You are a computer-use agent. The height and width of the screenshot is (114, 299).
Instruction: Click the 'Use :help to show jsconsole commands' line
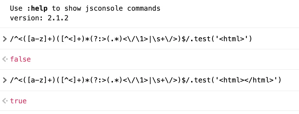point(85,9)
